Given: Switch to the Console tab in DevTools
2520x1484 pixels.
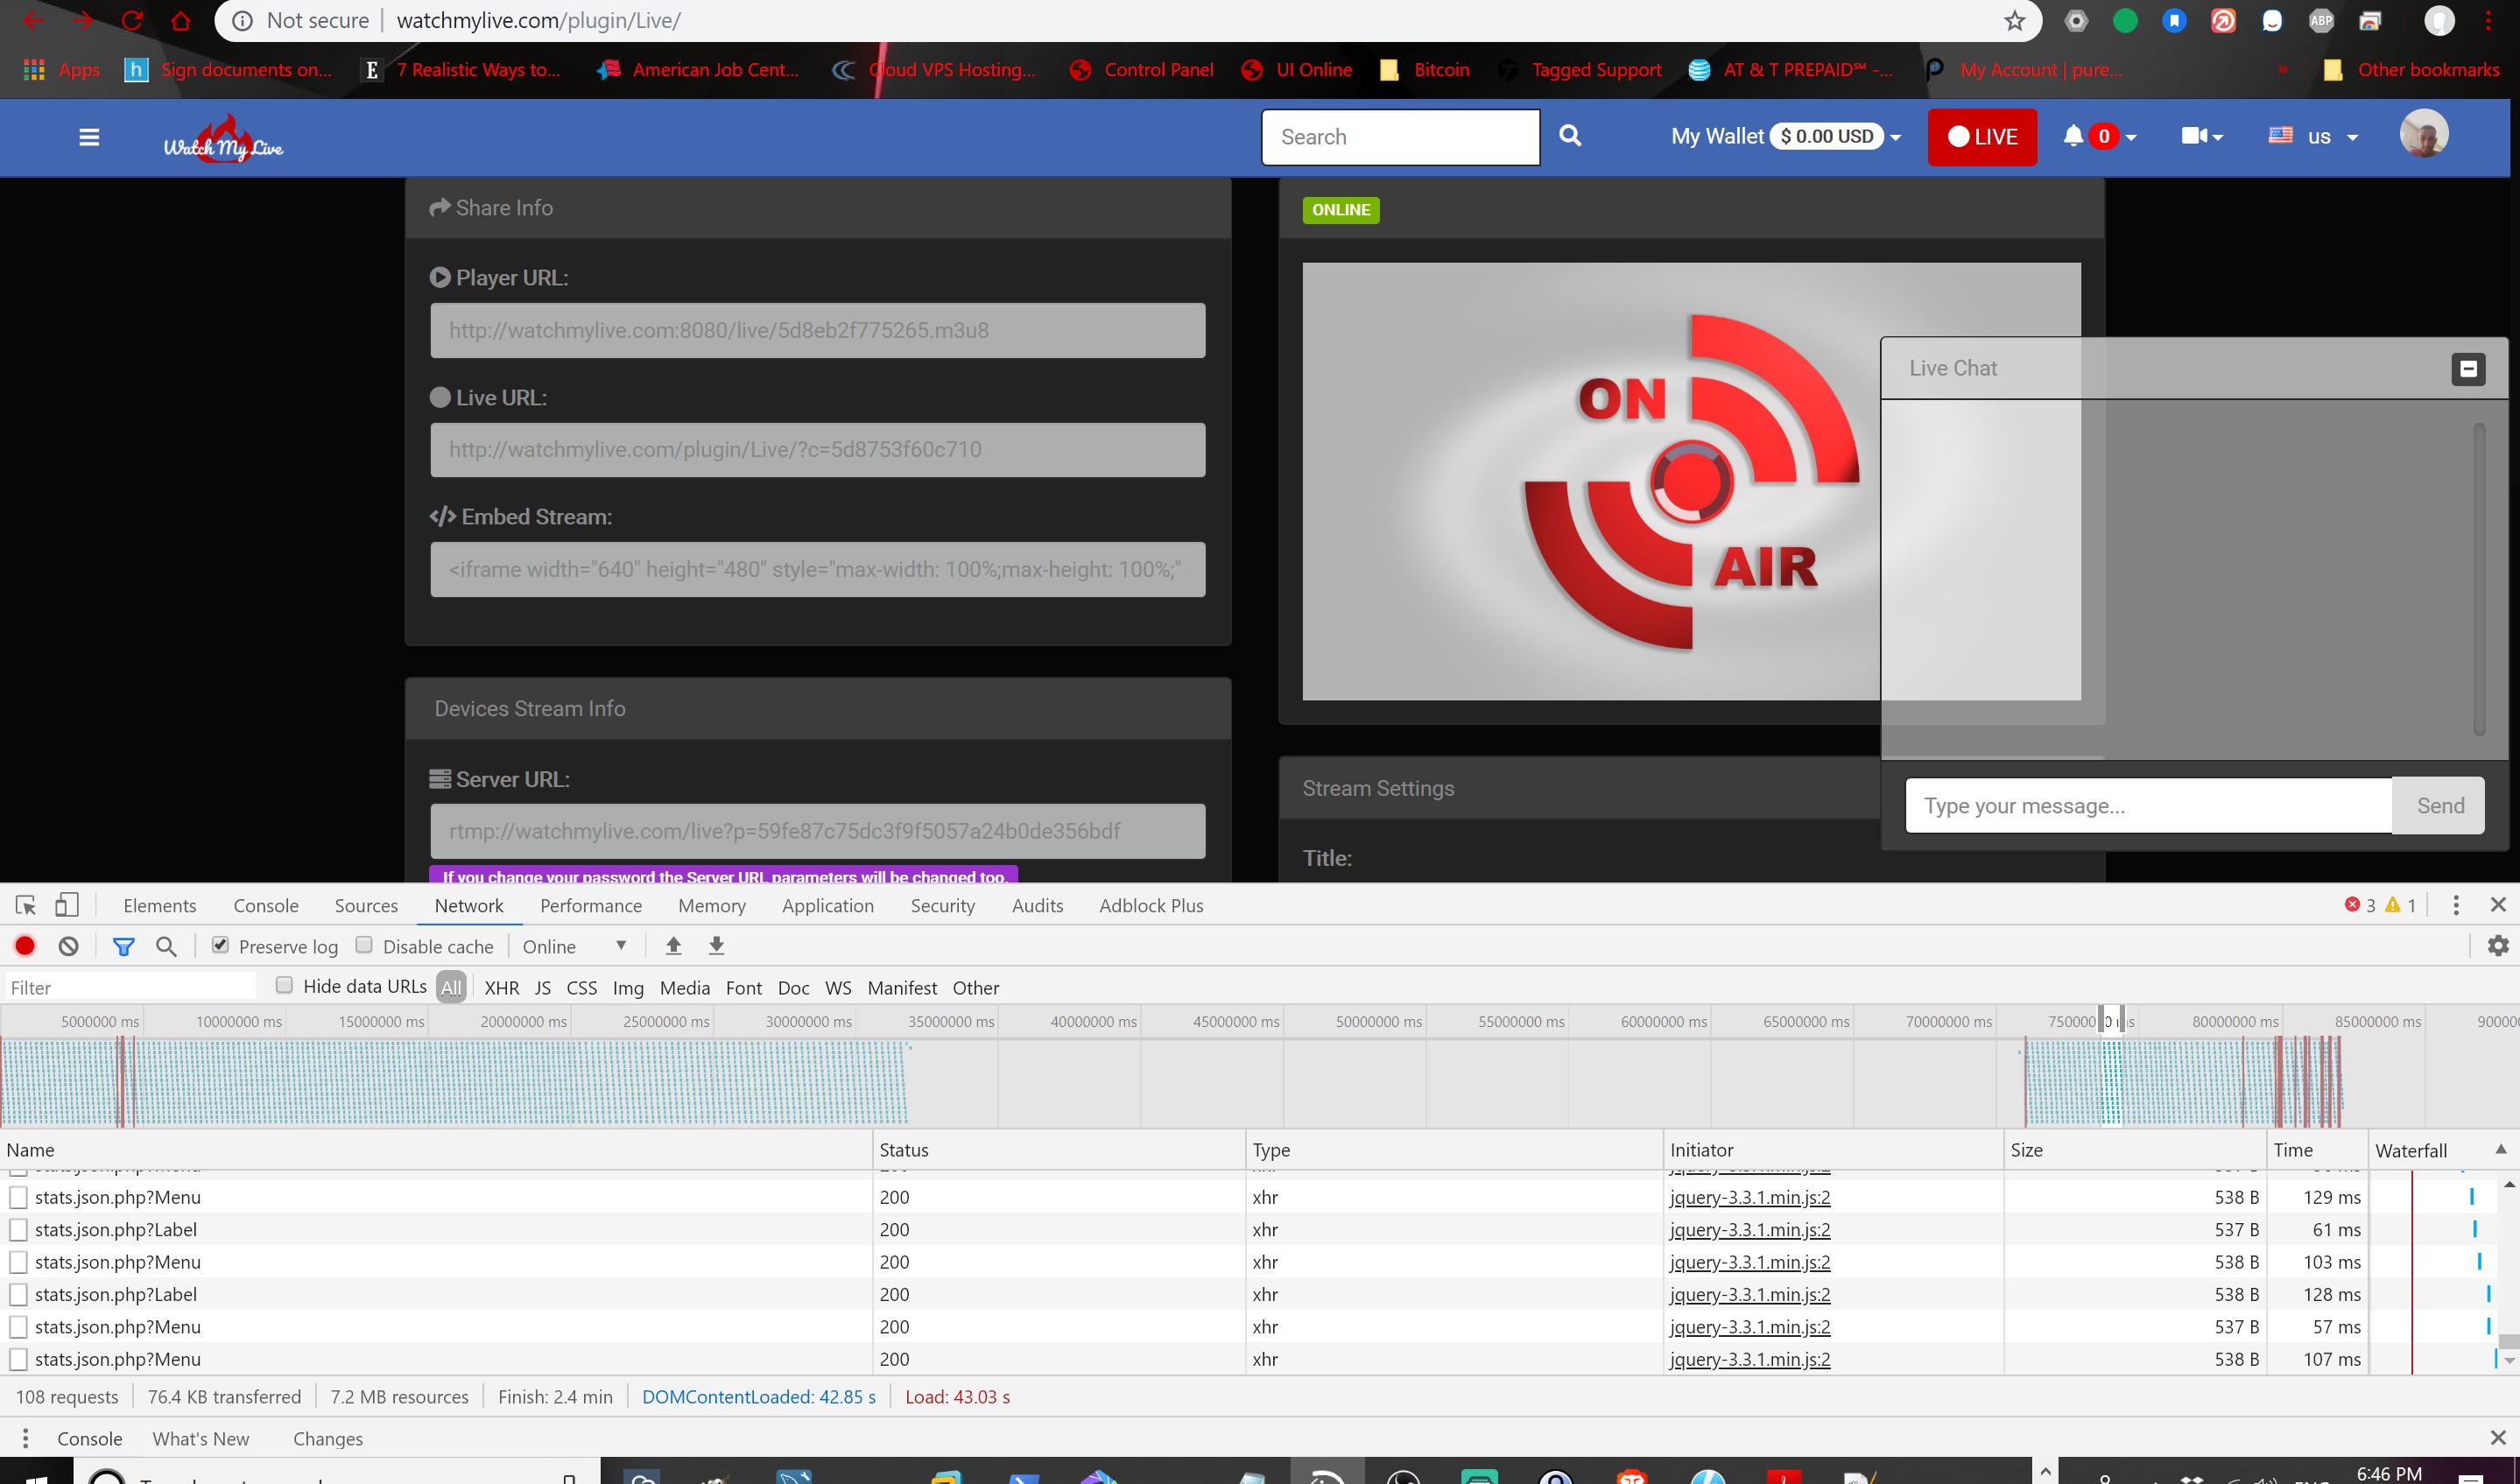Looking at the screenshot, I should (x=265, y=905).
